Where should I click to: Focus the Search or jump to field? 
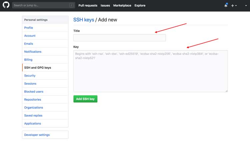[x=44, y=5]
